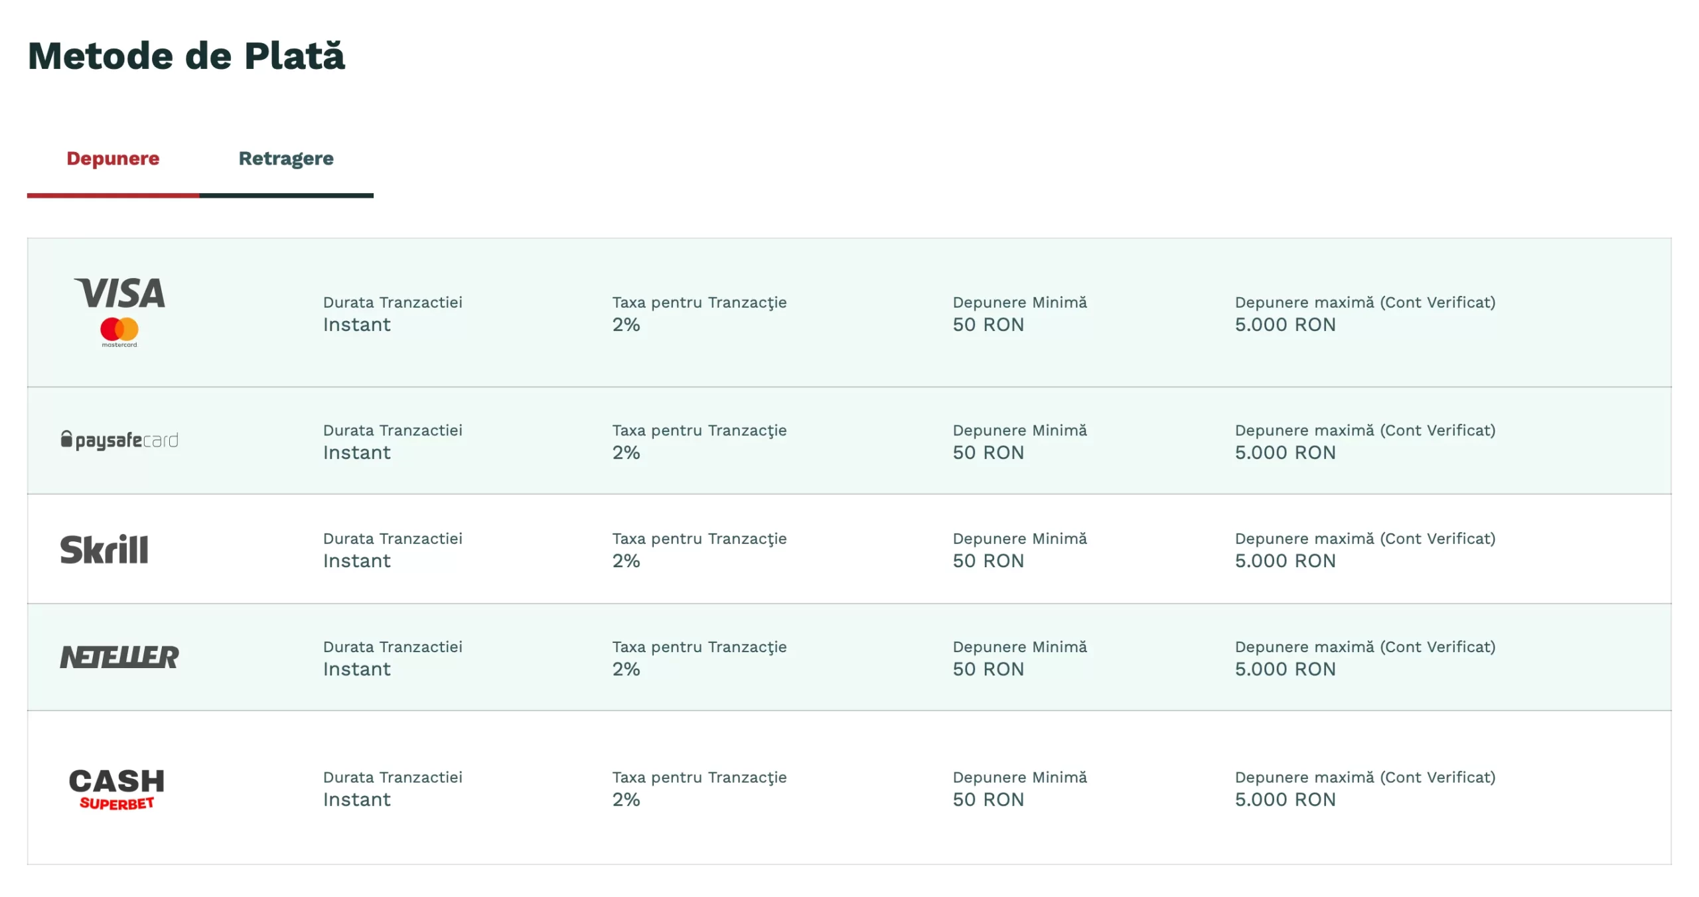The height and width of the screenshot is (897, 1699).
Task: Pick the NETELLER logo
Action: 119,657
